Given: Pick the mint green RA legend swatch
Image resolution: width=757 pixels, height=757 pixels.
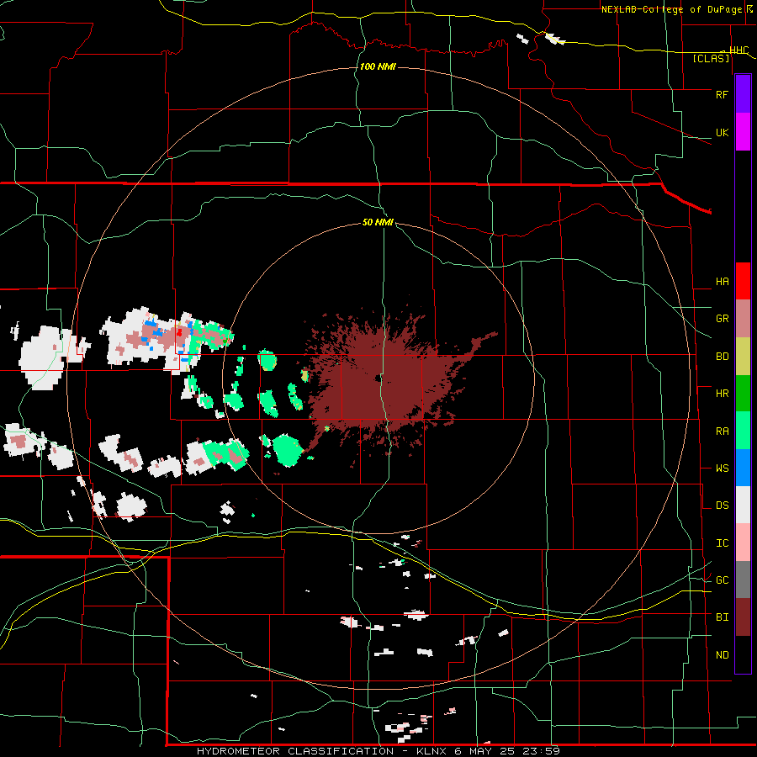Looking at the screenshot, I should [743, 431].
